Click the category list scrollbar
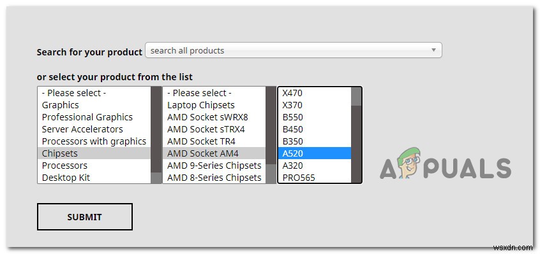The width and height of the screenshot is (540, 254). 156,135
